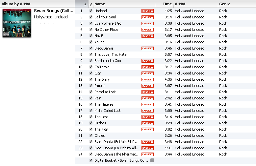The image size is (256, 166).
Task: Click the Explicit badge next to Bitches
Action: pos(147,123)
